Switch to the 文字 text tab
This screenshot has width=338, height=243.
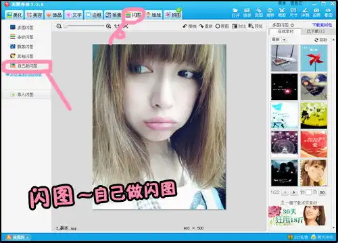pyautogui.click(x=74, y=15)
